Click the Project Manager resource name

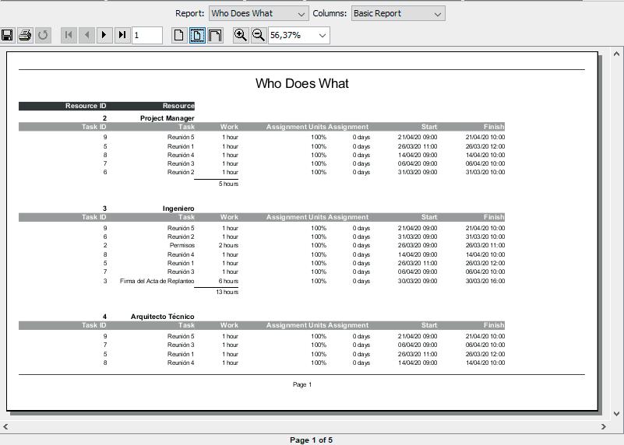pyautogui.click(x=167, y=118)
